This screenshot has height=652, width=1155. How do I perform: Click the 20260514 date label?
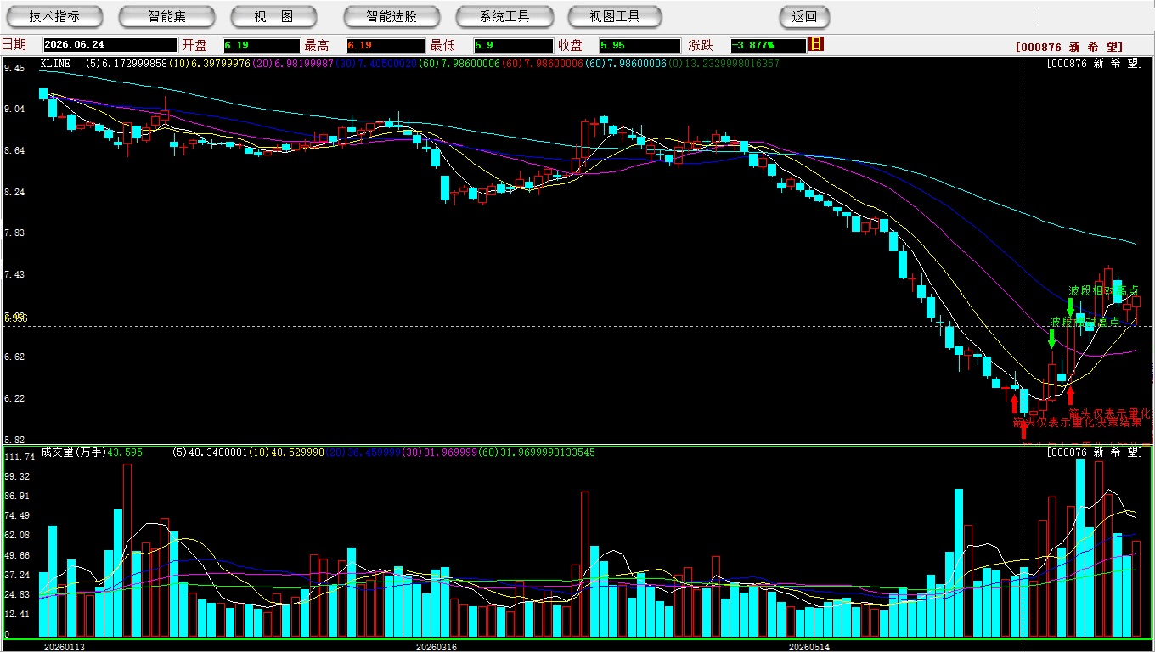tap(809, 647)
